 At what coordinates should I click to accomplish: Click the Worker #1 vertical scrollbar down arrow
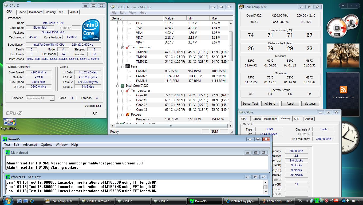click(266, 192)
